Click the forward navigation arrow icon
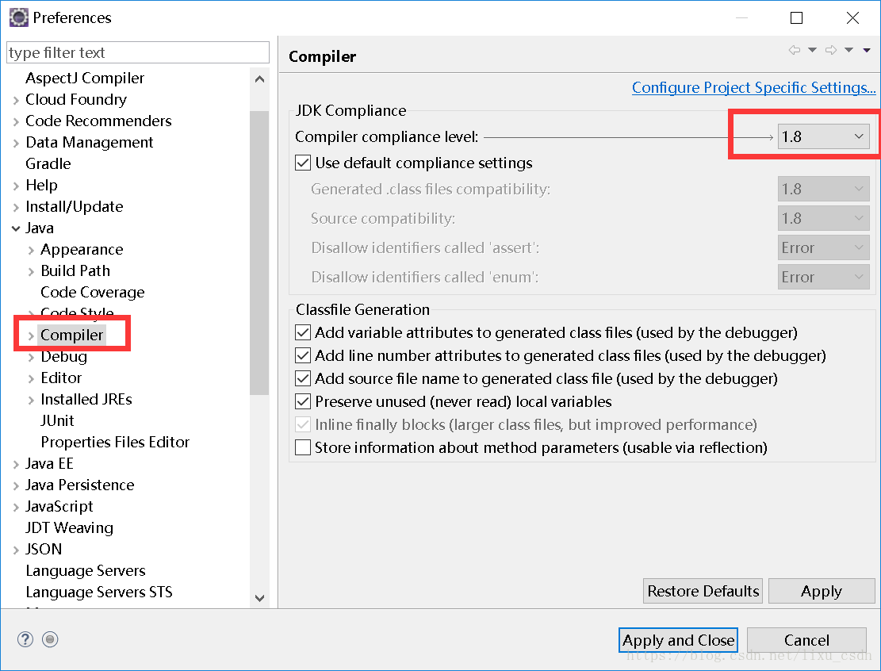881x671 pixels. pyautogui.click(x=830, y=50)
